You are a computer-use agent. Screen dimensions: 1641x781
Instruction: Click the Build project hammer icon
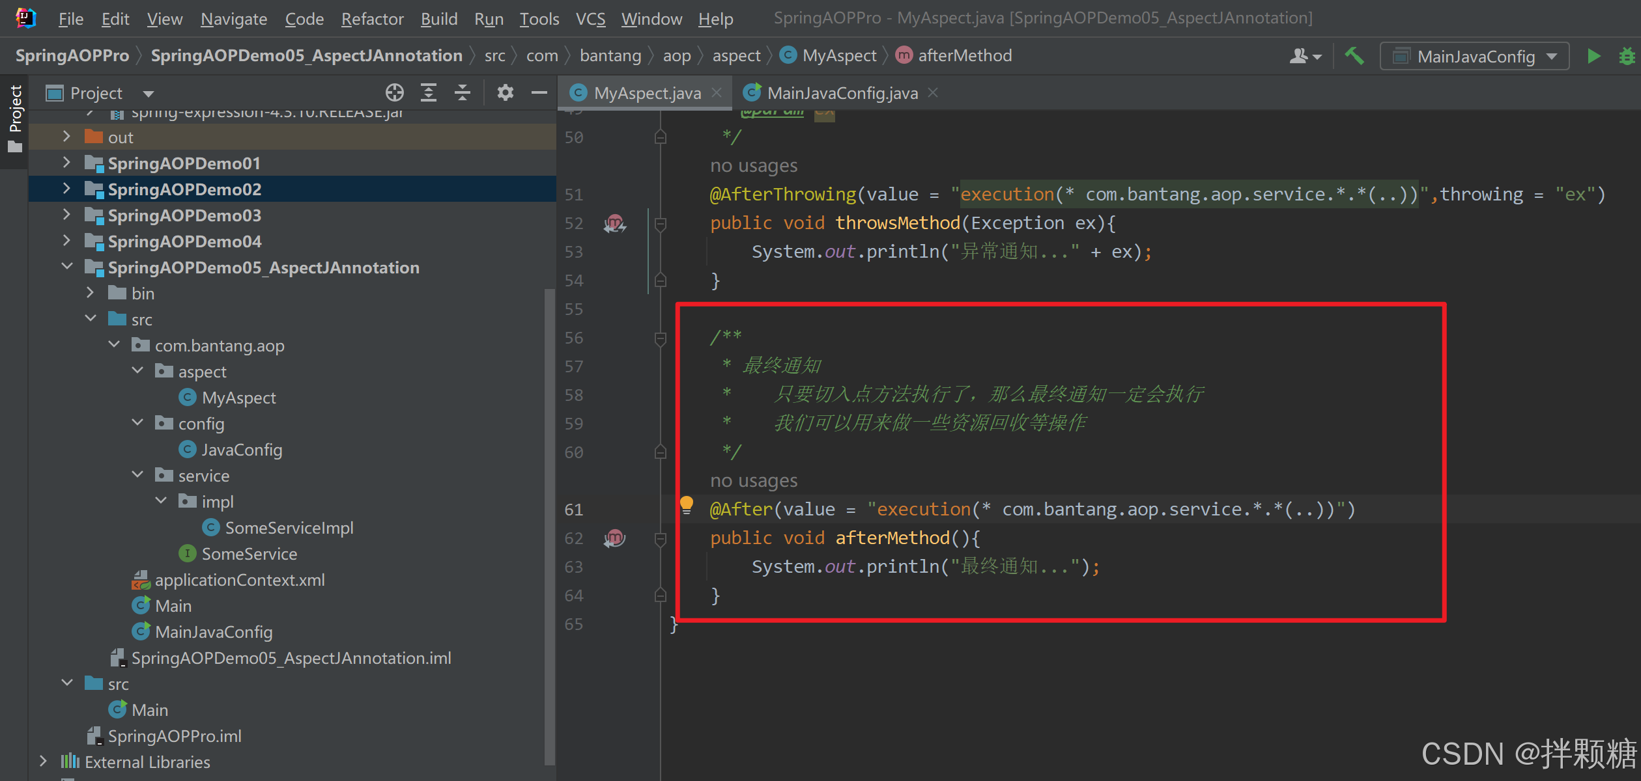1354,57
